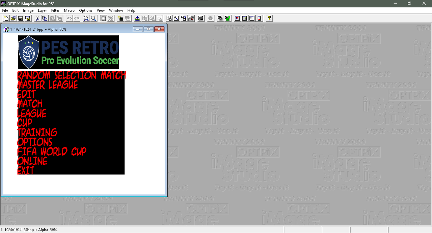Click the grayed paste clipboard icon

[52, 19]
